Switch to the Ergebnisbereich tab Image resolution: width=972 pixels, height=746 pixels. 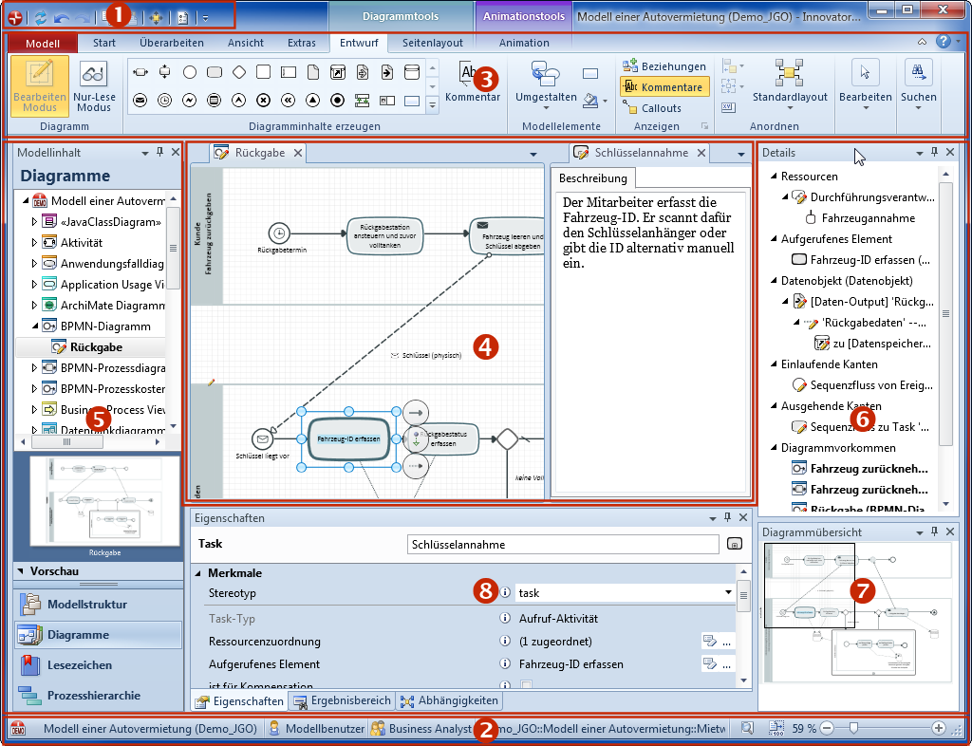[x=341, y=701]
